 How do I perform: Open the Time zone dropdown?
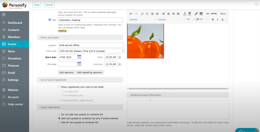[x=91, y=51]
